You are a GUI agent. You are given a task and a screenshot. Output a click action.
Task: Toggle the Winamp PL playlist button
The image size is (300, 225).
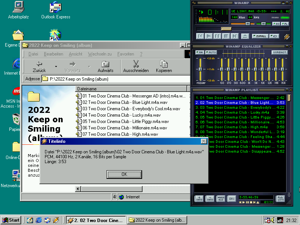[x=285, y=24]
